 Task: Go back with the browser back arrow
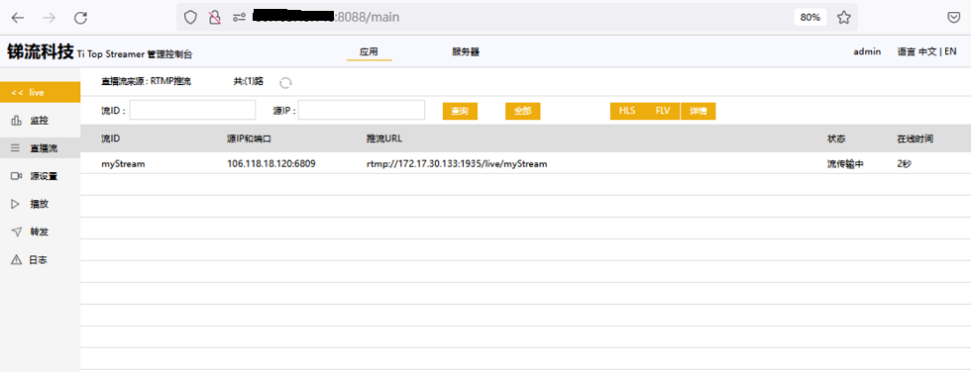pos(18,18)
